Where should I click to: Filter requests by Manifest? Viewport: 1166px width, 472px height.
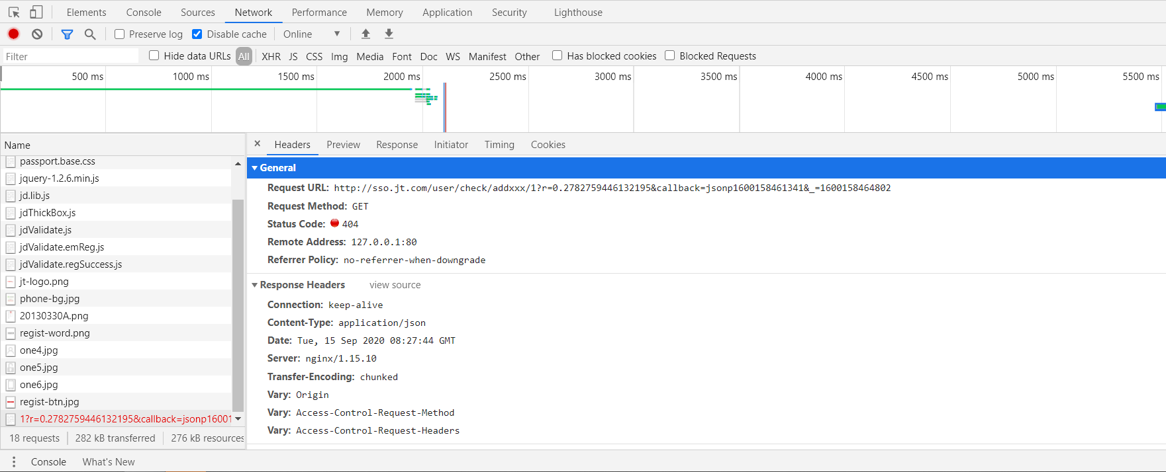(487, 56)
